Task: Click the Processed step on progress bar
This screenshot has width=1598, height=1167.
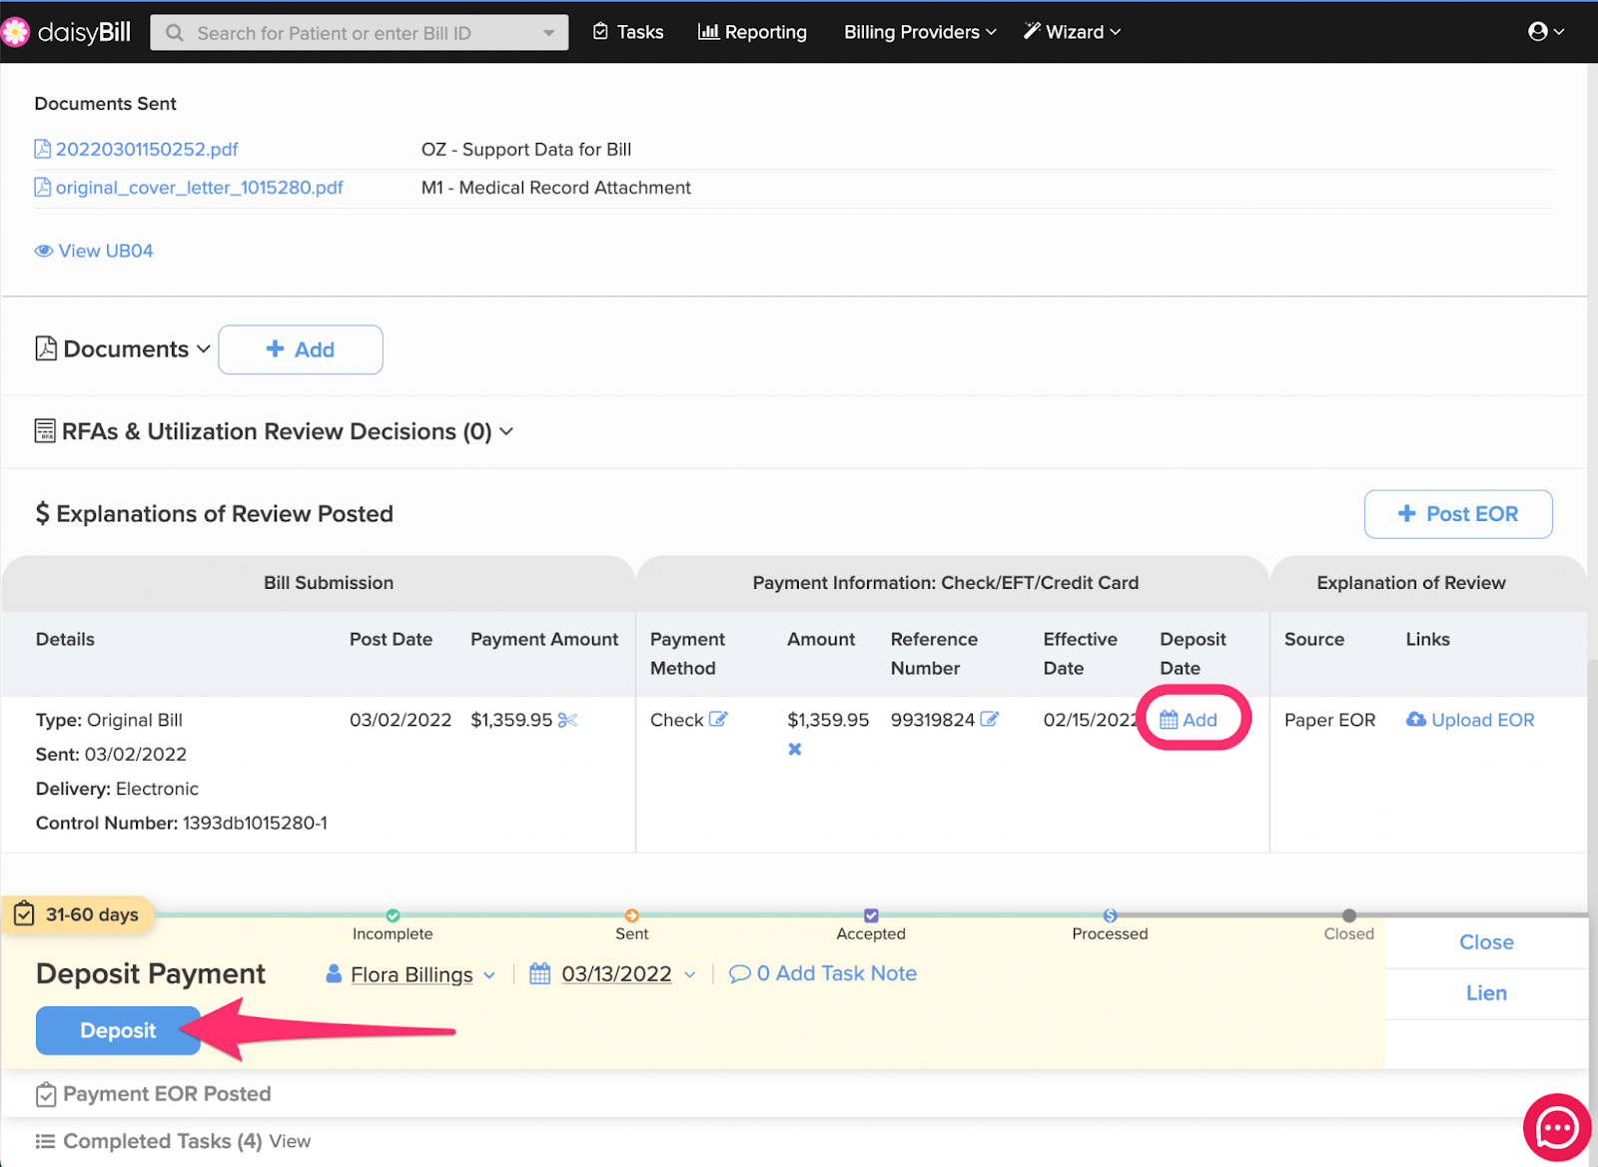Action: [1110, 916]
